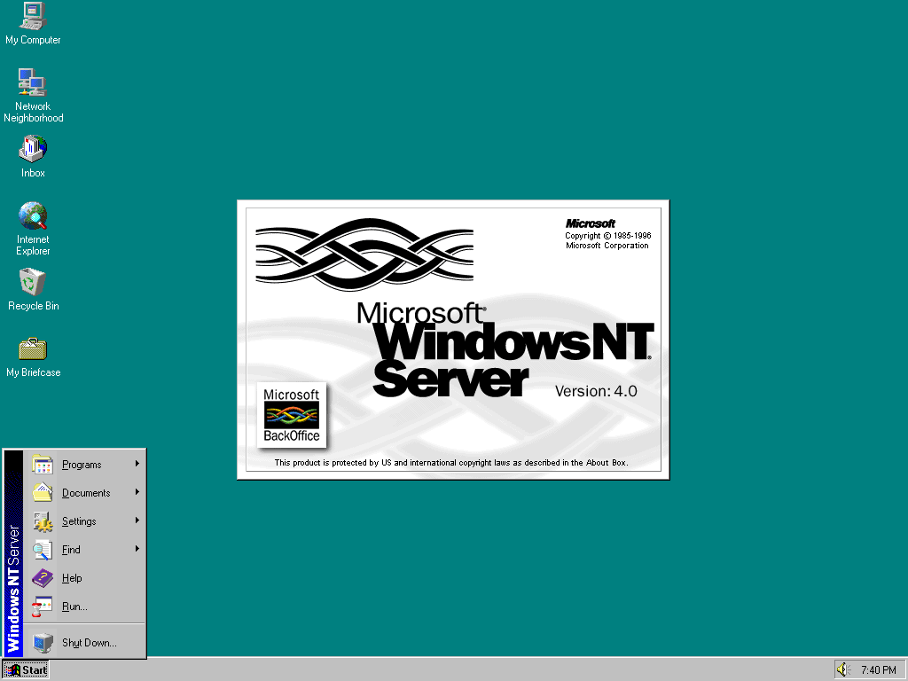Choose Run... in the Start menu
Screen dimensions: 908x681
[x=85, y=607]
